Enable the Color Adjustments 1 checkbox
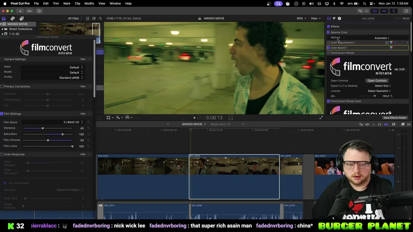Viewport: 413px width, 232px height. (328, 43)
